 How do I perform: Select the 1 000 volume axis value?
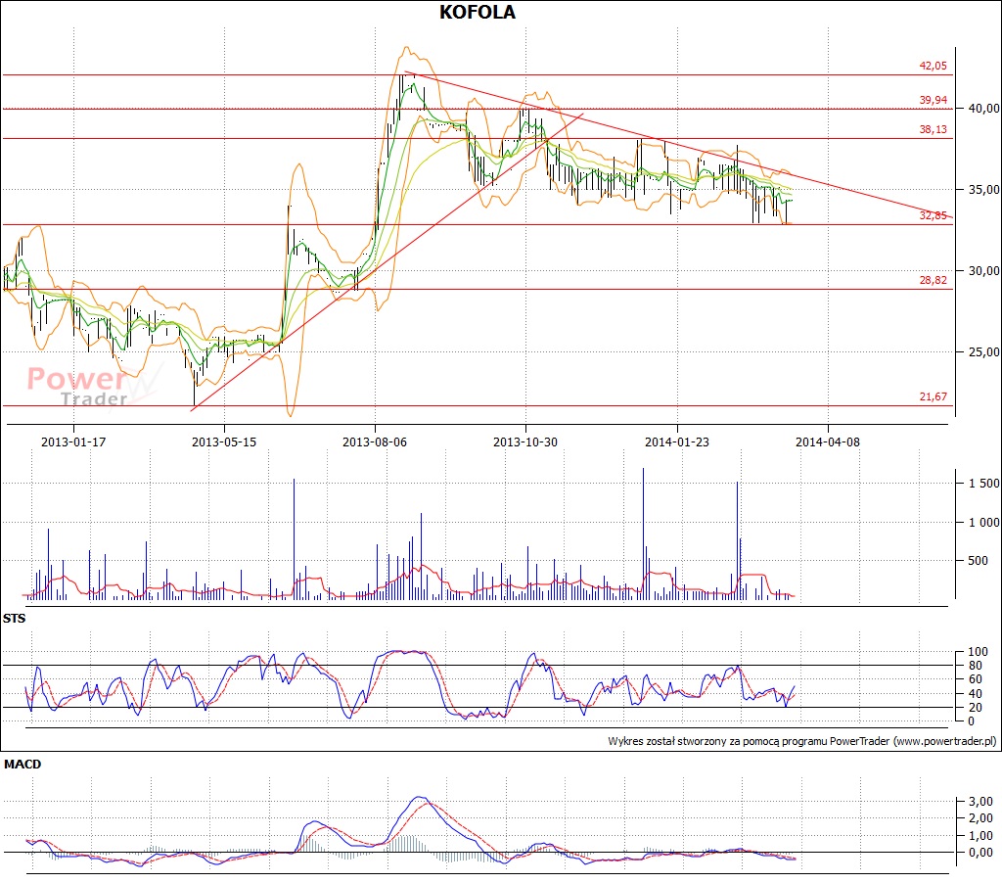point(984,523)
